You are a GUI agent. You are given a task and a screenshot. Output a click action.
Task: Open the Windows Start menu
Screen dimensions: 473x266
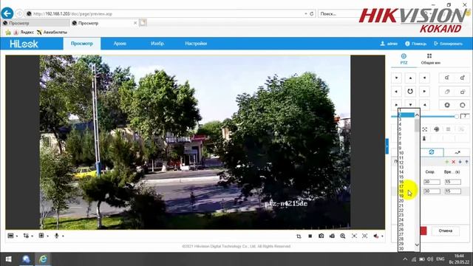8,259
